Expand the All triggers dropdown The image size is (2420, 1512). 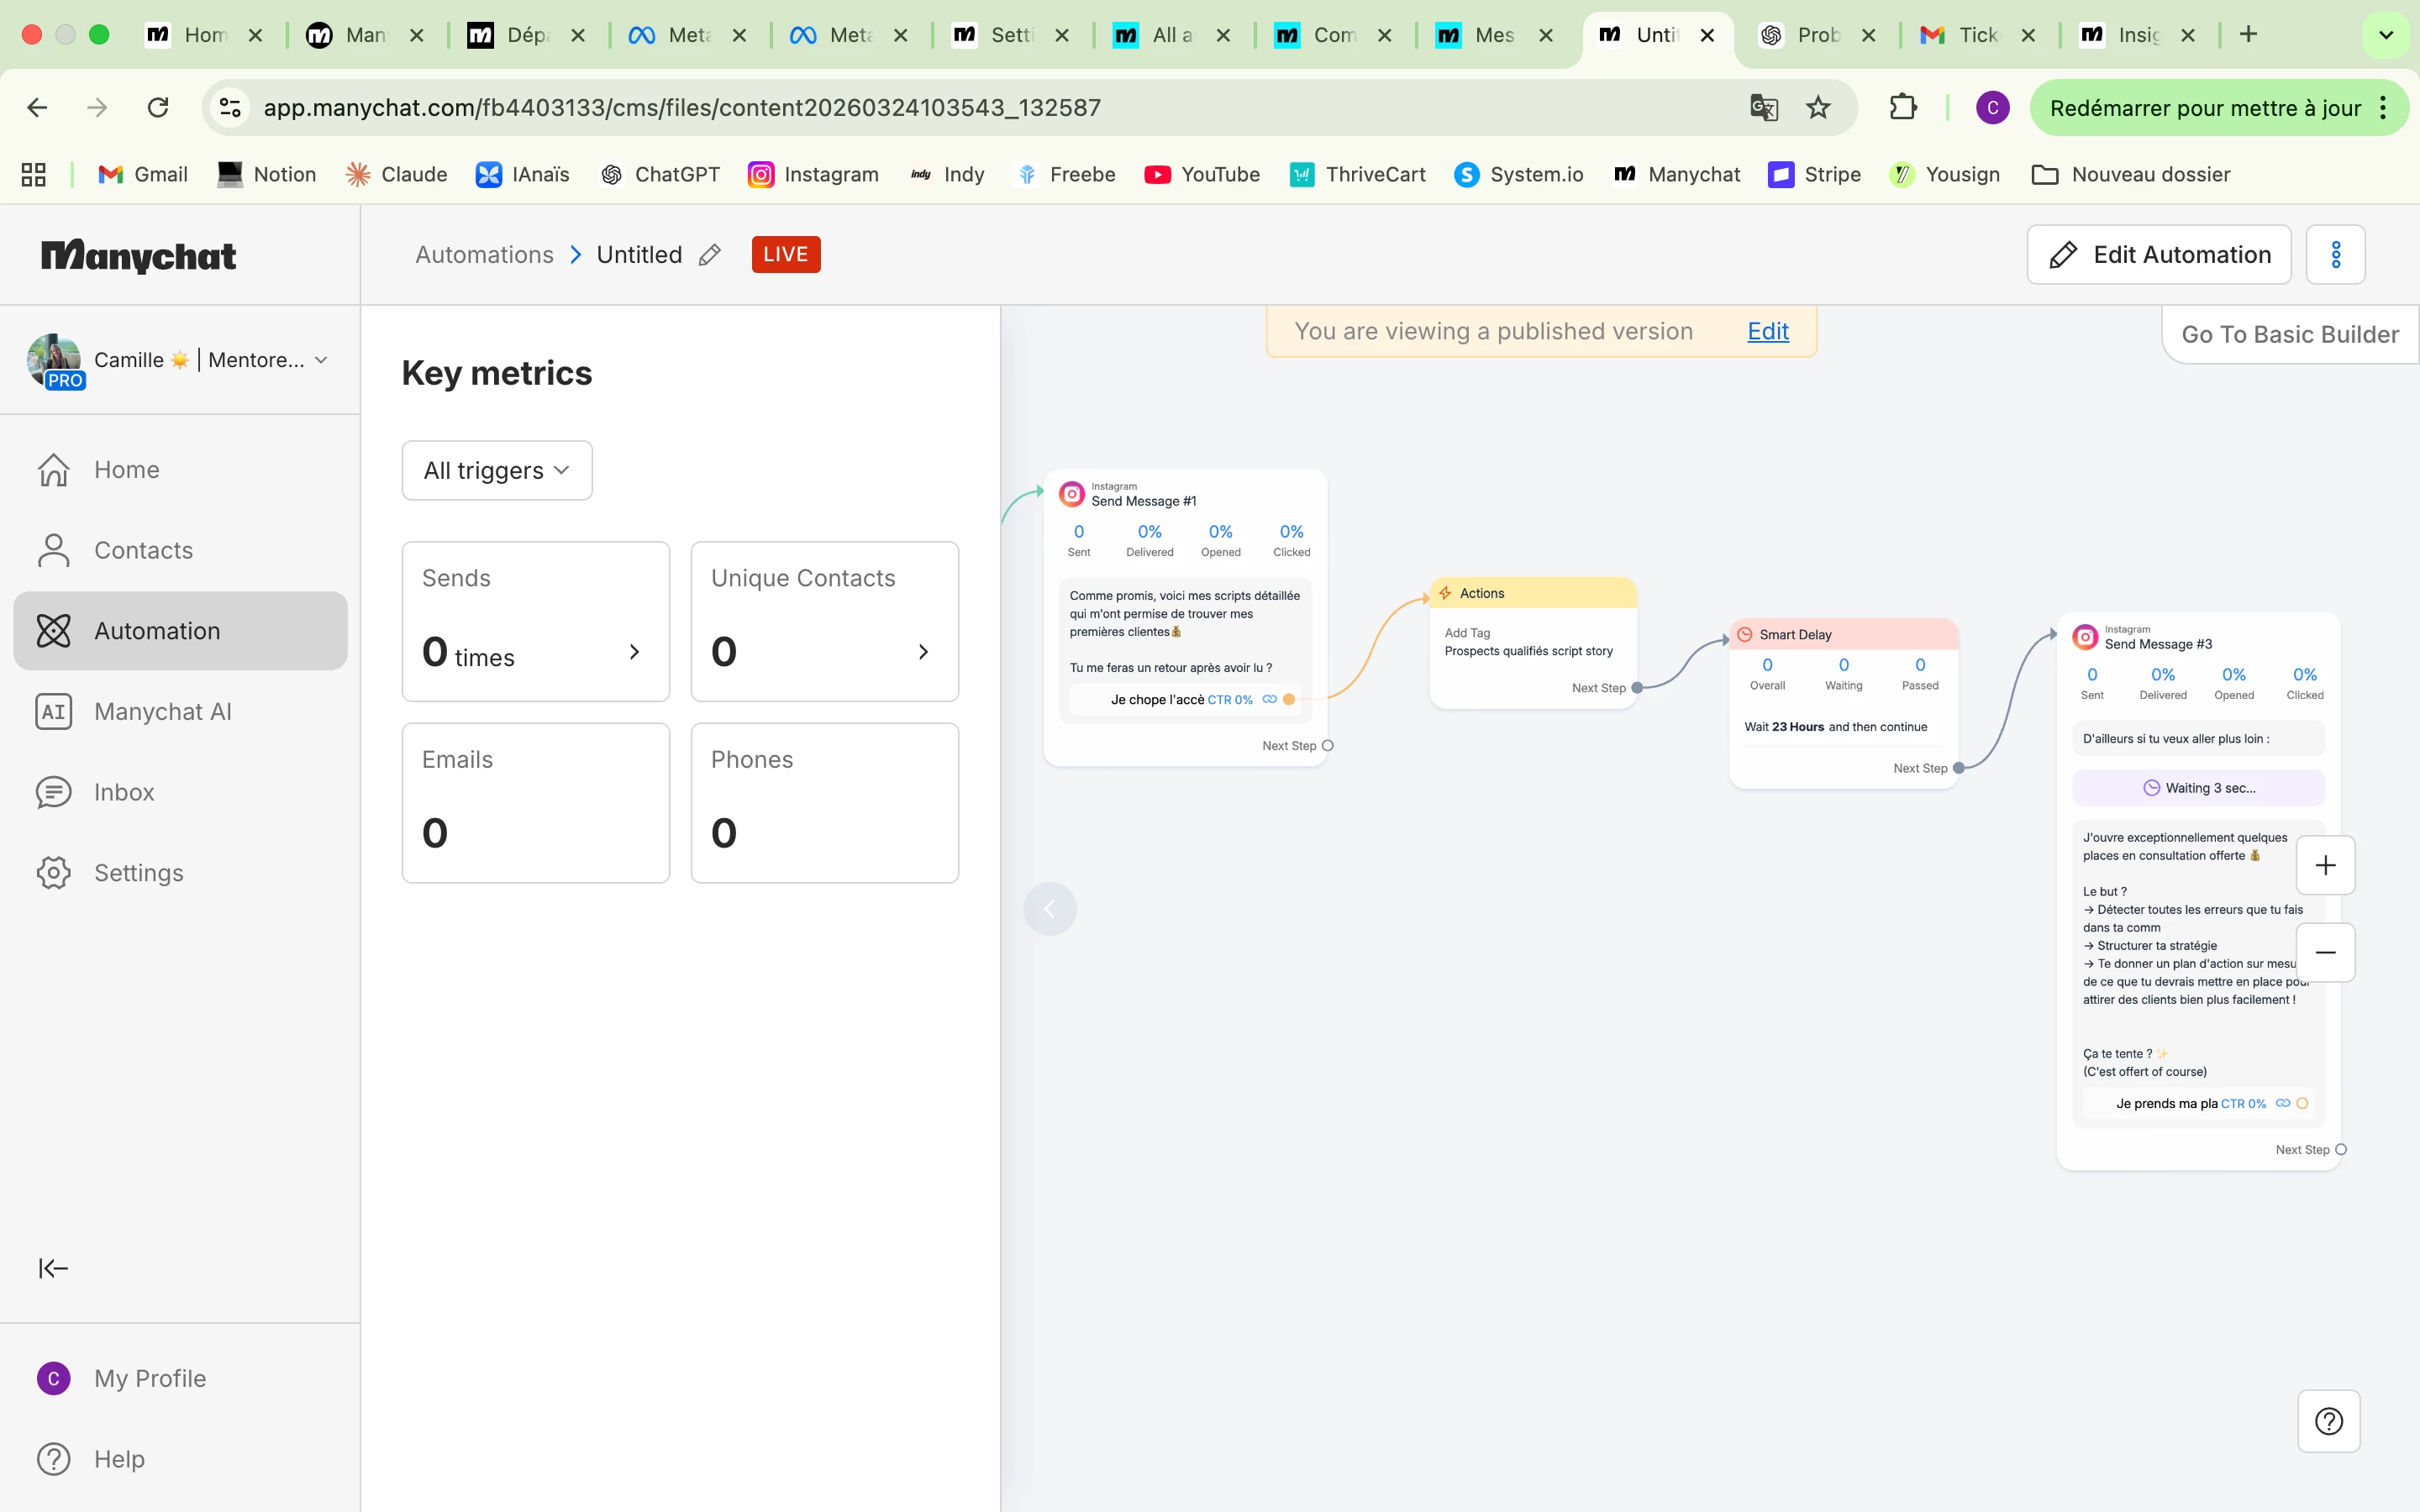coord(497,470)
